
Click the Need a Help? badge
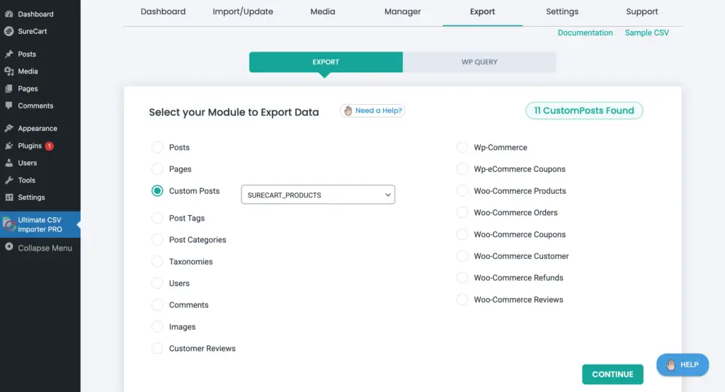tap(372, 110)
